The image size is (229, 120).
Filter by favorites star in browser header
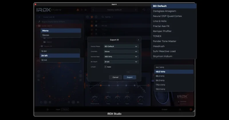coord(92,17)
